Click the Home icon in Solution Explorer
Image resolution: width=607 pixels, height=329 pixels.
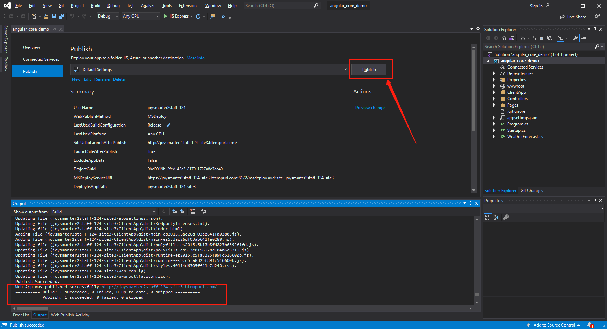click(x=504, y=38)
